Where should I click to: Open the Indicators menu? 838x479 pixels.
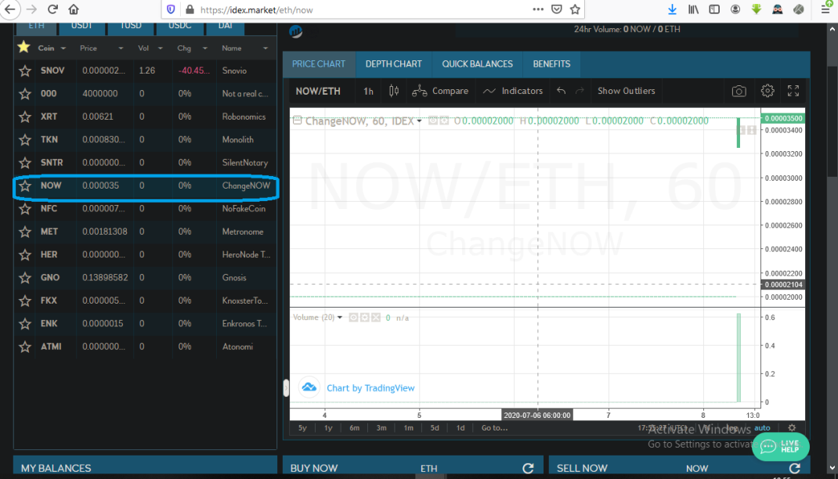tap(512, 91)
